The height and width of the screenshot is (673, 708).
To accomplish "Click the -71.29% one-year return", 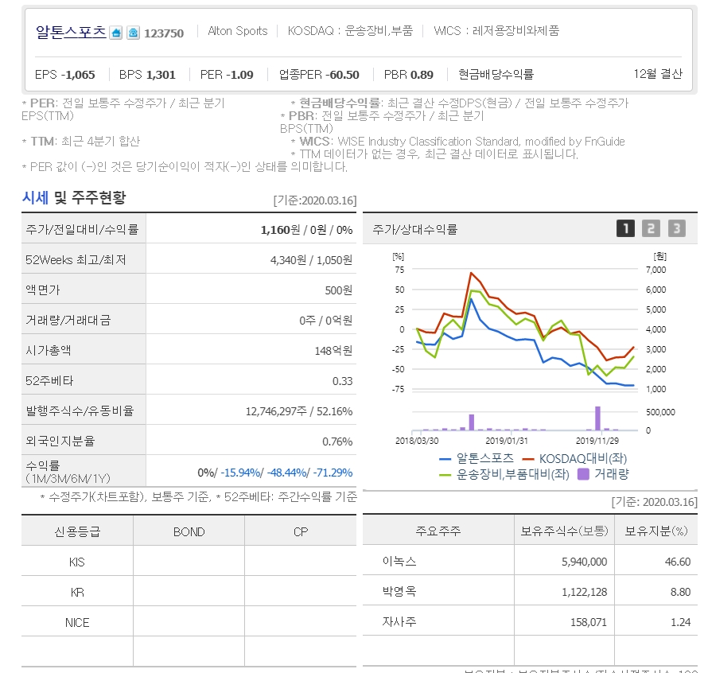I will pyautogui.click(x=333, y=473).
